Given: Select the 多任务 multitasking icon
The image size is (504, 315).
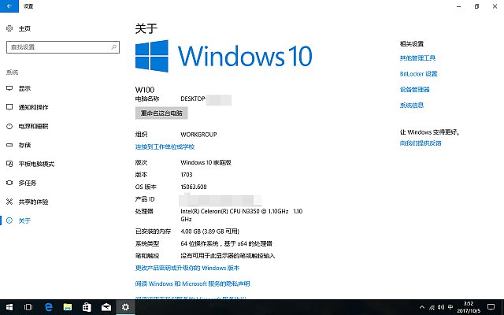Looking at the screenshot, I should coord(9,183).
